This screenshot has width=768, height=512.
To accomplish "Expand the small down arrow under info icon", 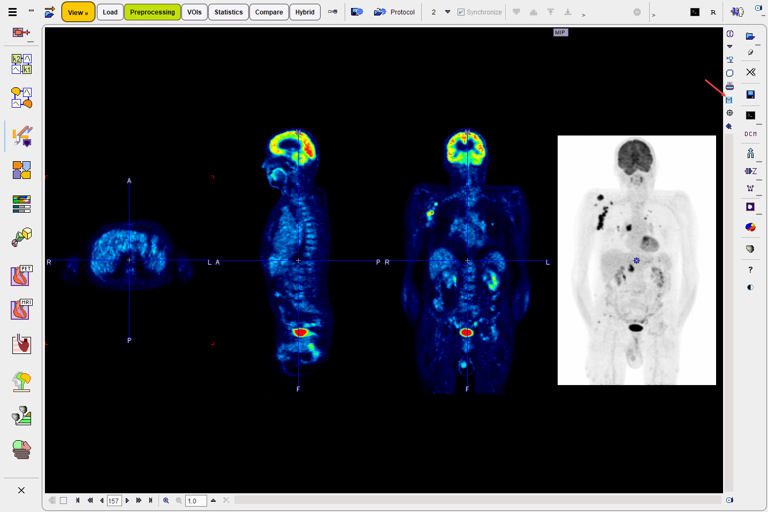I will [729, 47].
